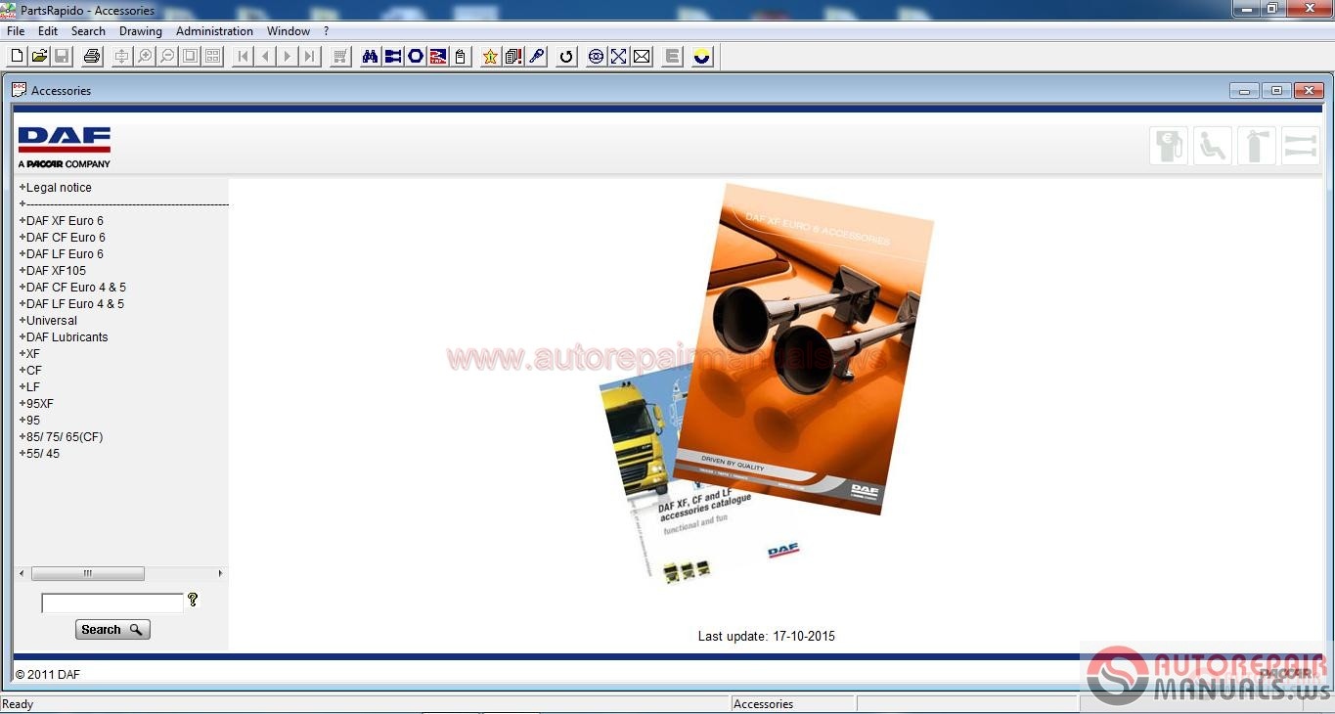Open the Administration menu
The width and height of the screenshot is (1335, 714).
214,31
